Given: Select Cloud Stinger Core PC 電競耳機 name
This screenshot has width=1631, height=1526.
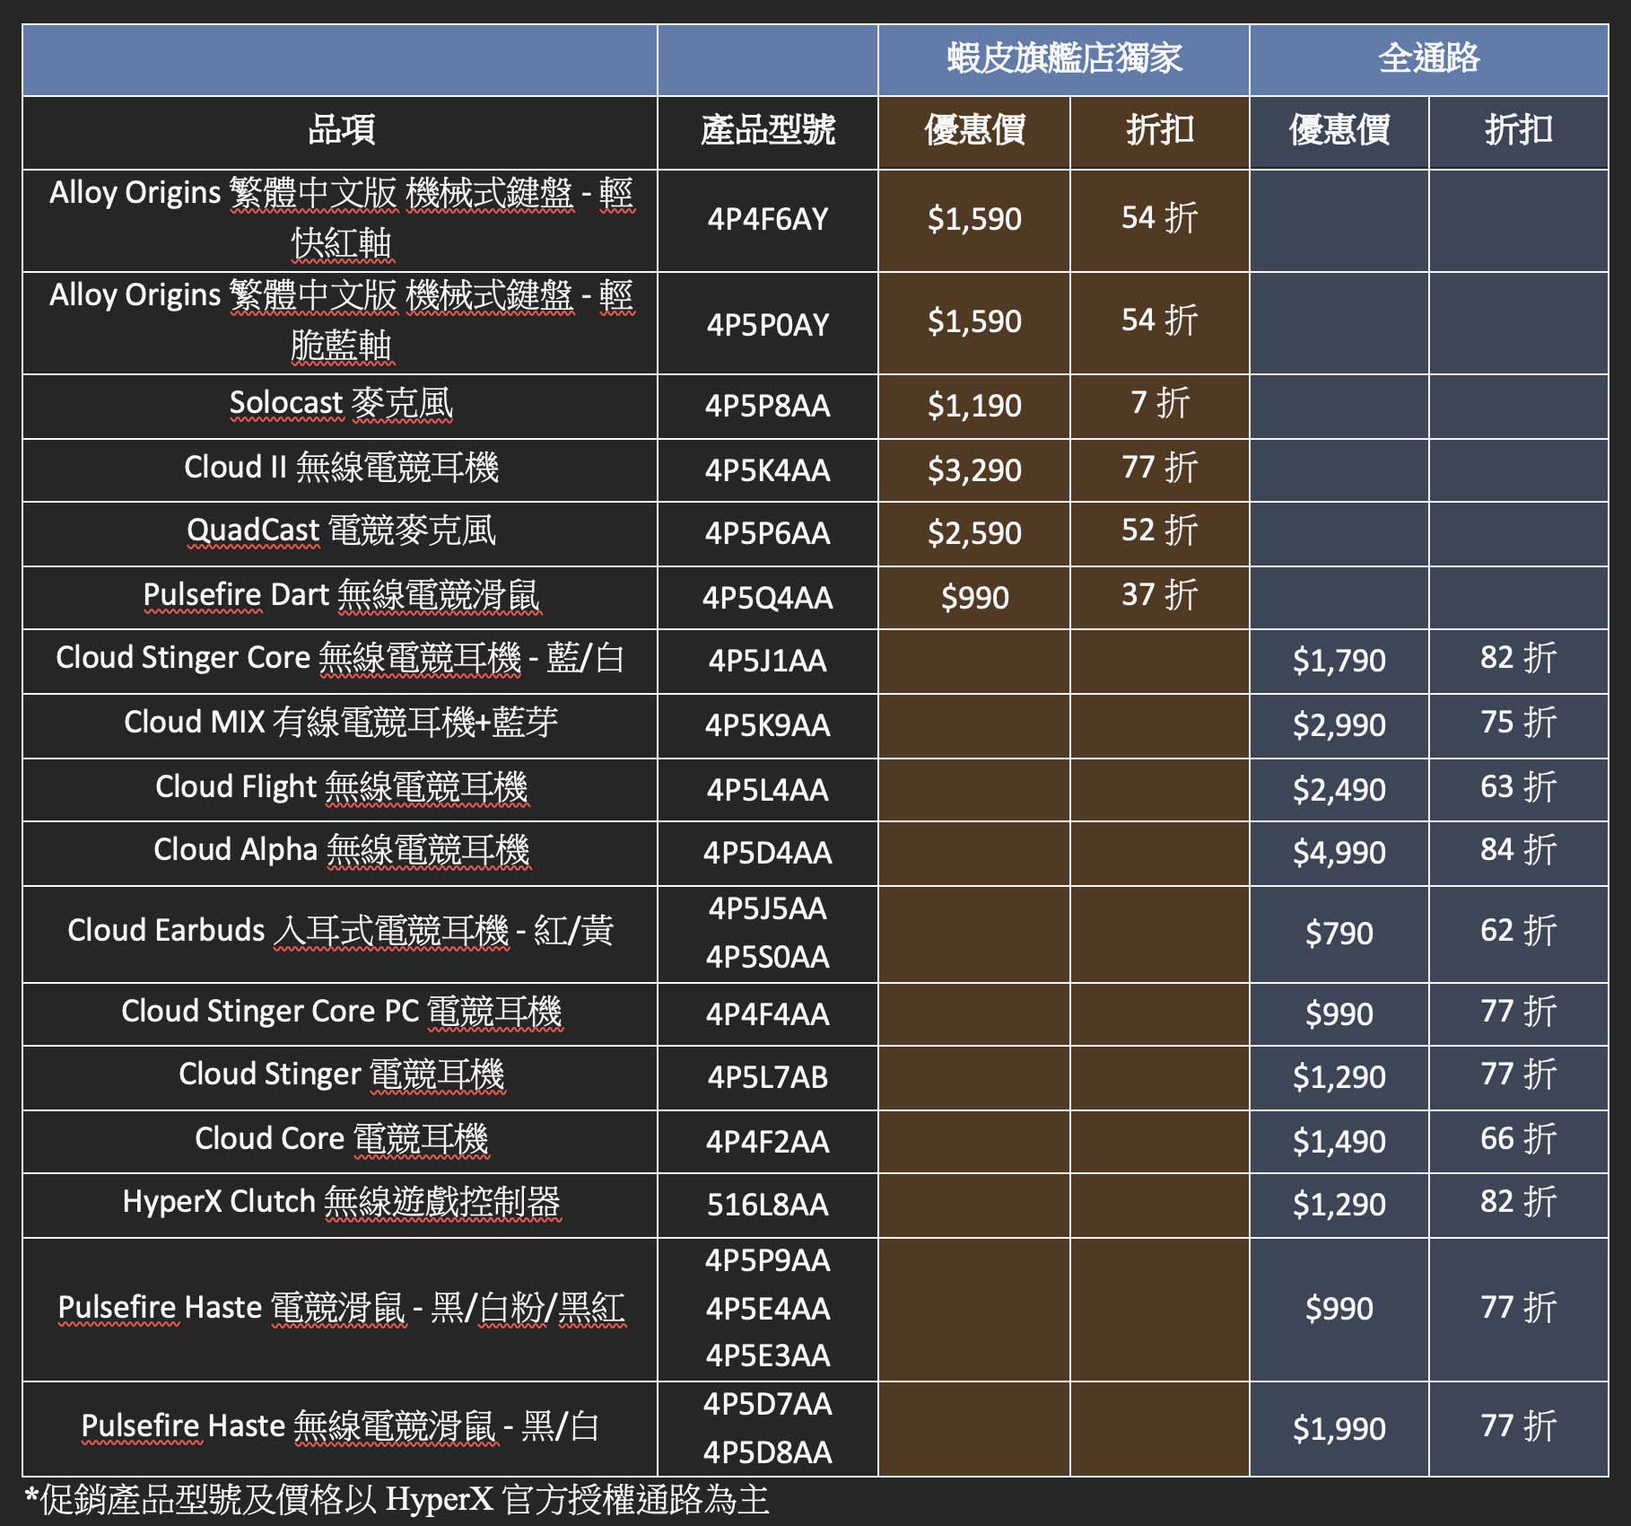Looking at the screenshot, I should pyautogui.click(x=341, y=1012).
